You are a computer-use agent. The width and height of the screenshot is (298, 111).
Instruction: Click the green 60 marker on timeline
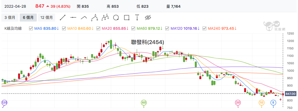144,103
